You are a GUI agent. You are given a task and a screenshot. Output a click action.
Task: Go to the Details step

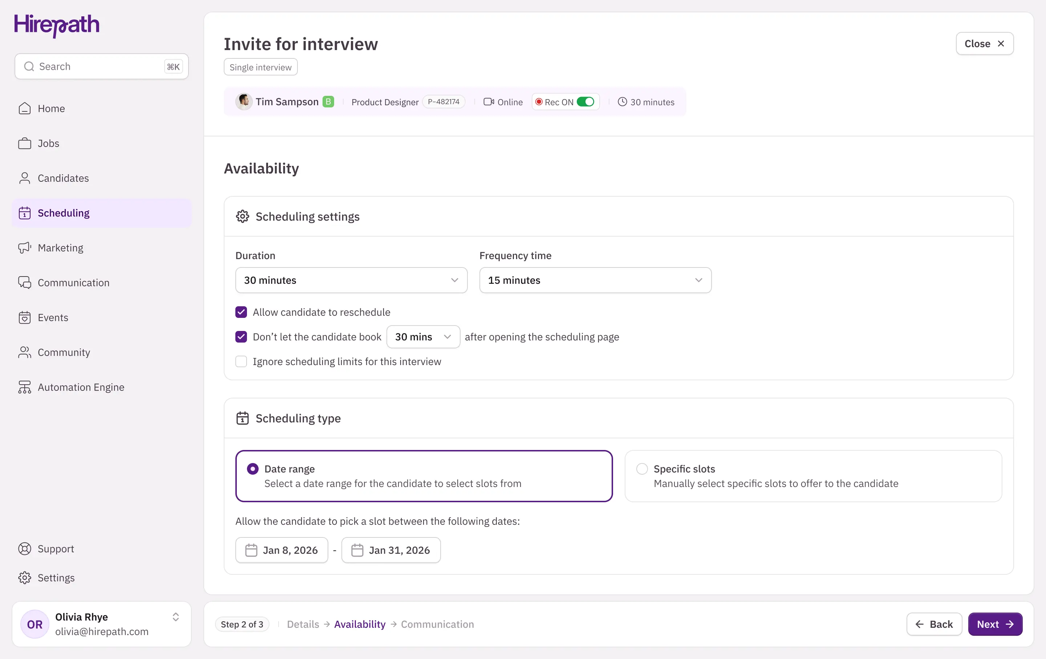(x=303, y=624)
